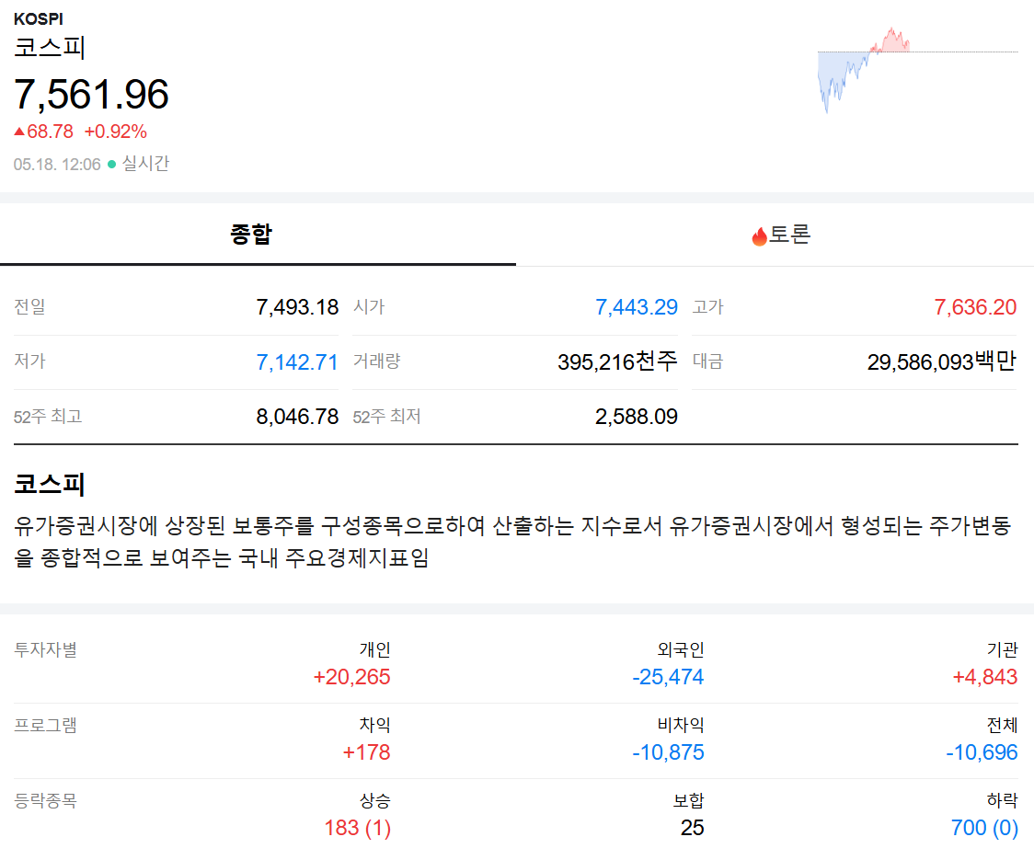Click the 차익 program value +178
The image size is (1034, 860).
pos(367,752)
